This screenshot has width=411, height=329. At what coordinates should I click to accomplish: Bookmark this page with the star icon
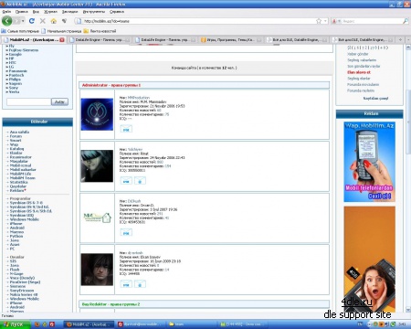[319, 21]
